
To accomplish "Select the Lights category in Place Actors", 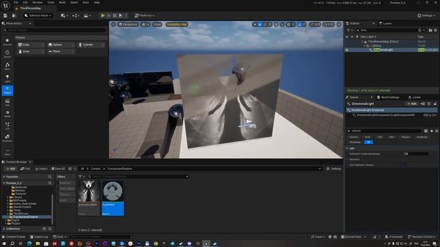I will coord(8,78).
